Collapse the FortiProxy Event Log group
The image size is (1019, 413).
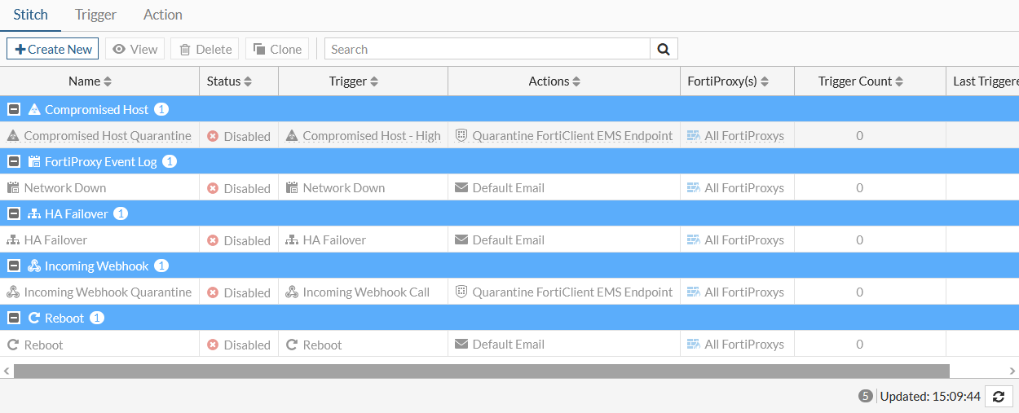click(x=14, y=161)
